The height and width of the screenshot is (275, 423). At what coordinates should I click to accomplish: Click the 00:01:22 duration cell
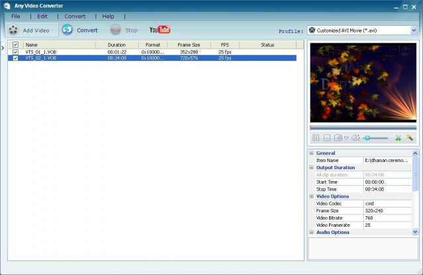click(x=117, y=52)
